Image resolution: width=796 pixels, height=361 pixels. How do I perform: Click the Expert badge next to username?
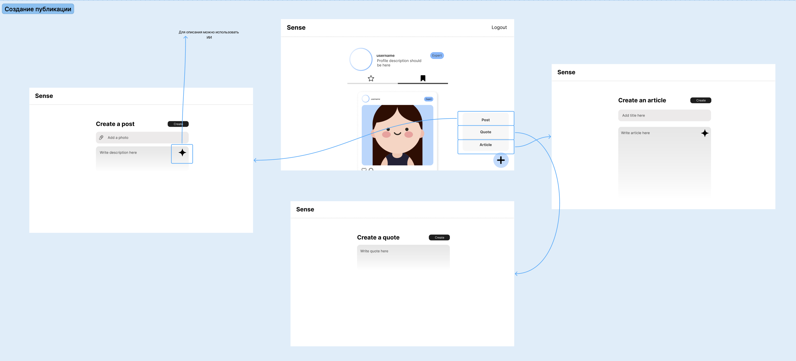pos(437,55)
